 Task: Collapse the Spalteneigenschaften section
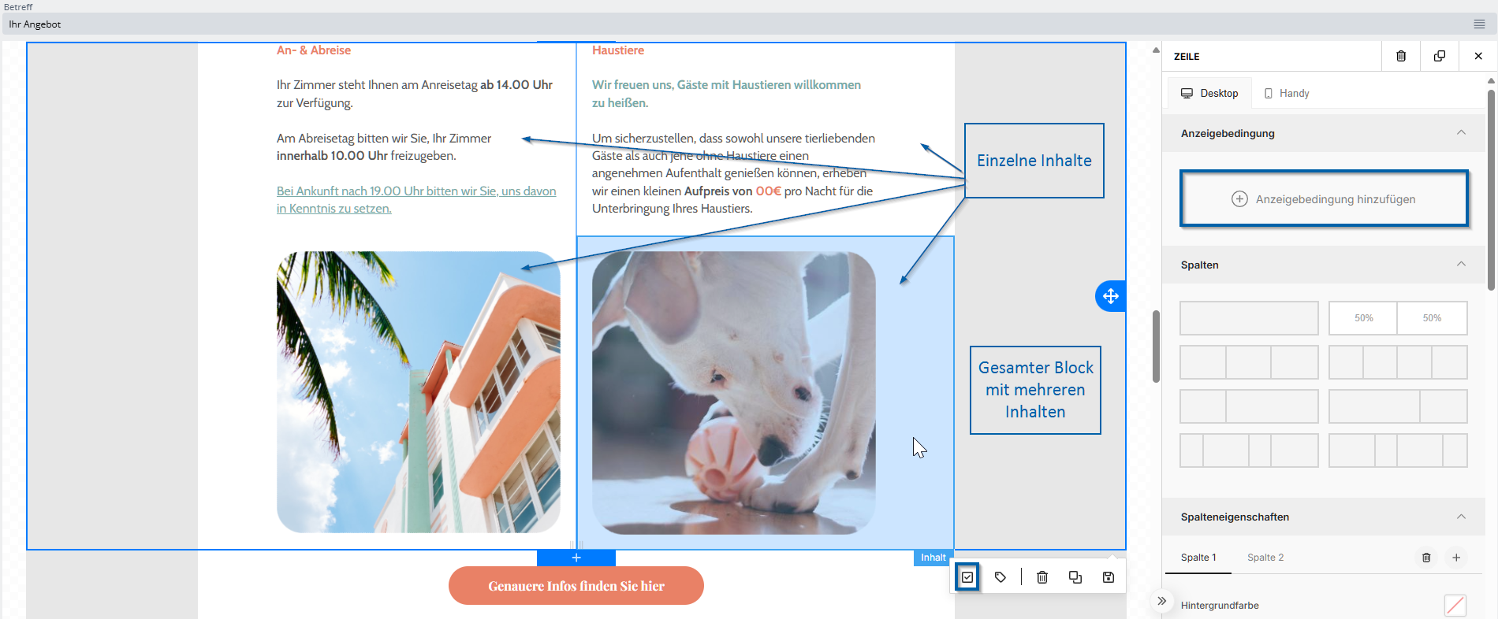point(1461,517)
